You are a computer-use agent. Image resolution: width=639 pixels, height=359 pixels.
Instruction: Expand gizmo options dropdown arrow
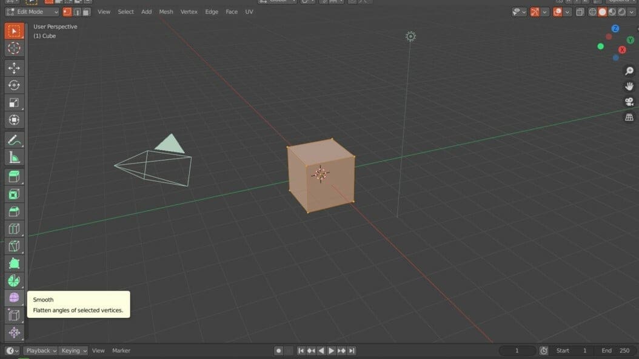click(x=544, y=12)
